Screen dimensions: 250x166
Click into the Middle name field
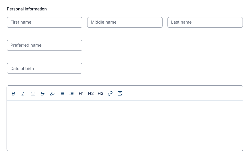click(125, 22)
